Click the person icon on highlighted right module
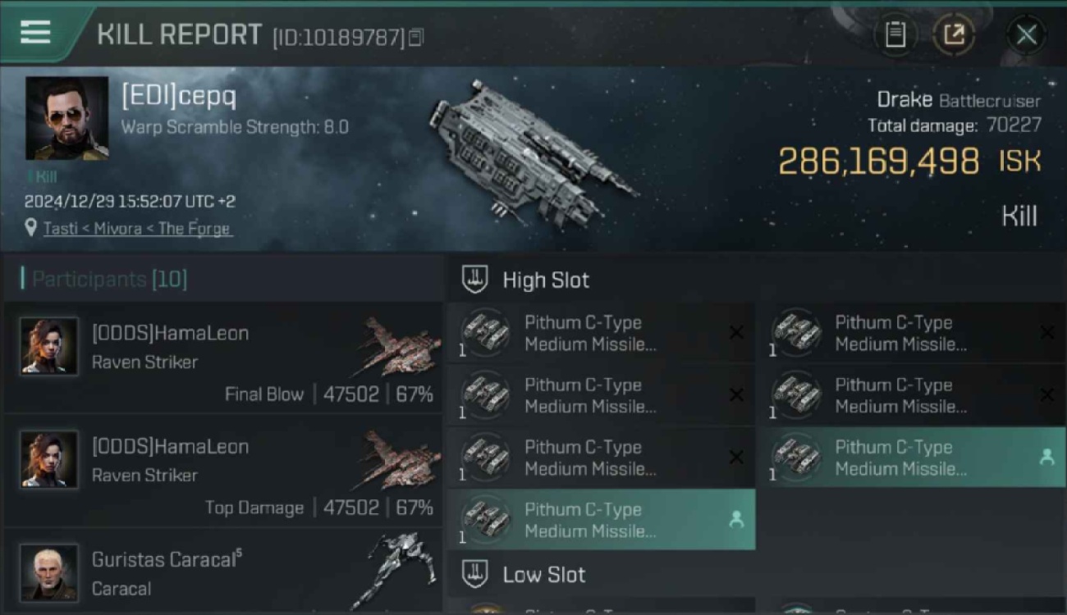1067x615 pixels. [1046, 458]
